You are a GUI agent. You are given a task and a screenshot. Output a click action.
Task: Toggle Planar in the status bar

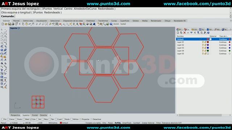pos(110,123)
